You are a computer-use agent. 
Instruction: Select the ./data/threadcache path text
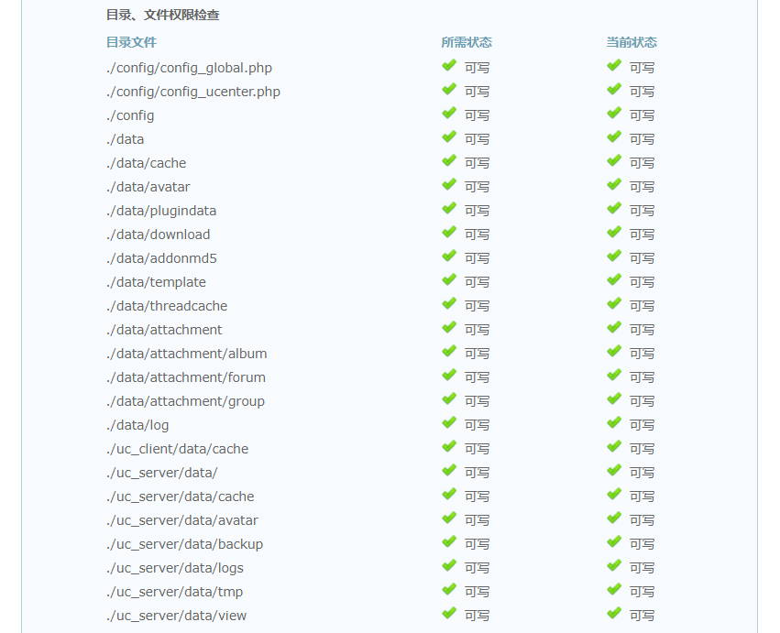click(167, 306)
